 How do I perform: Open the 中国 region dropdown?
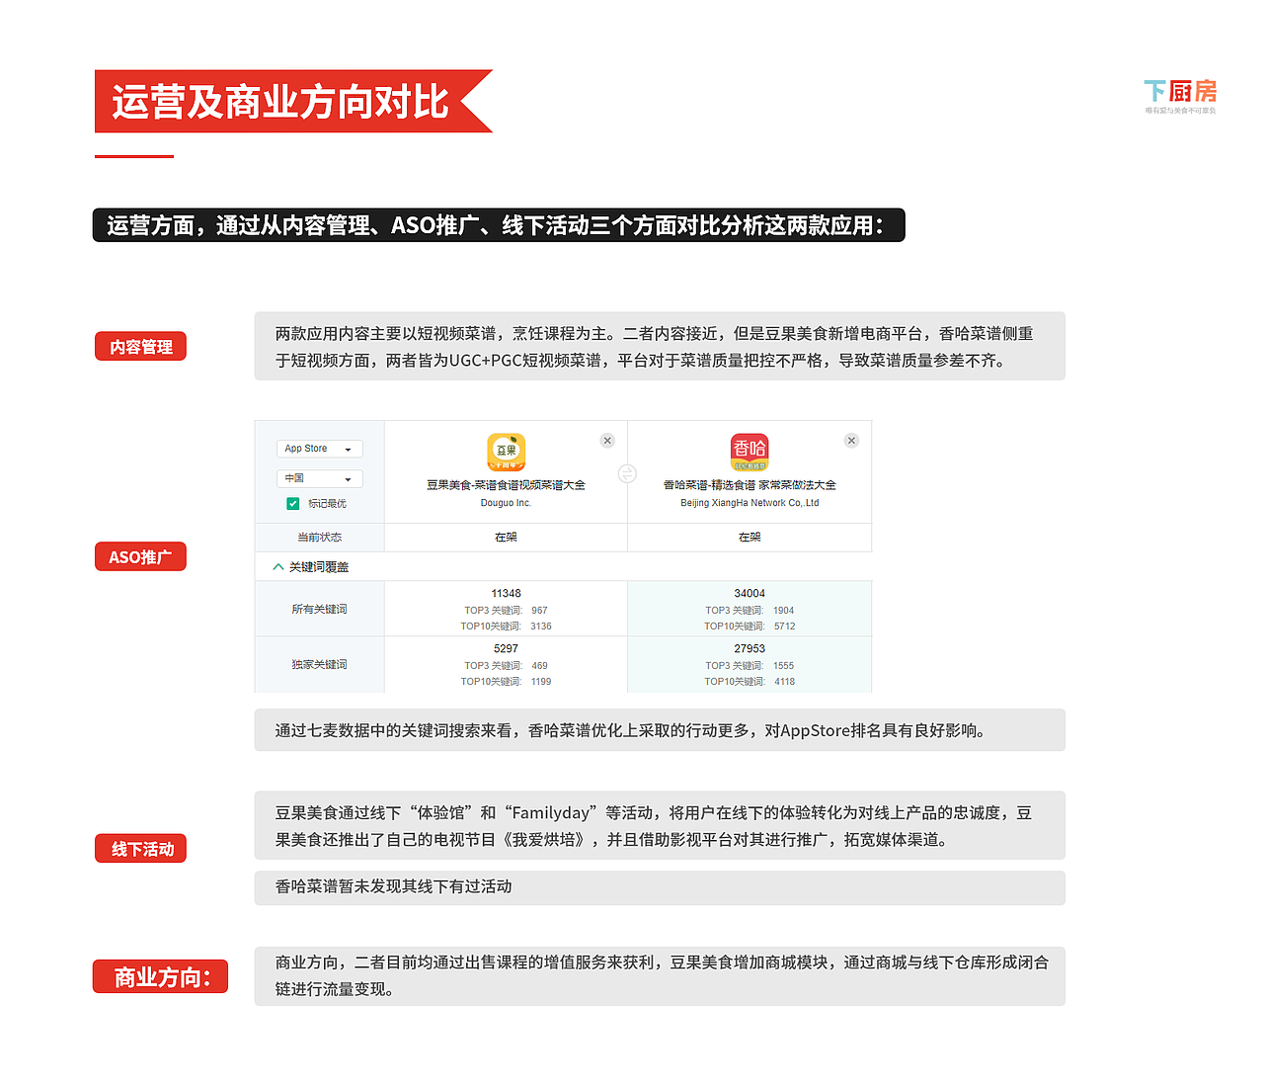coord(319,478)
